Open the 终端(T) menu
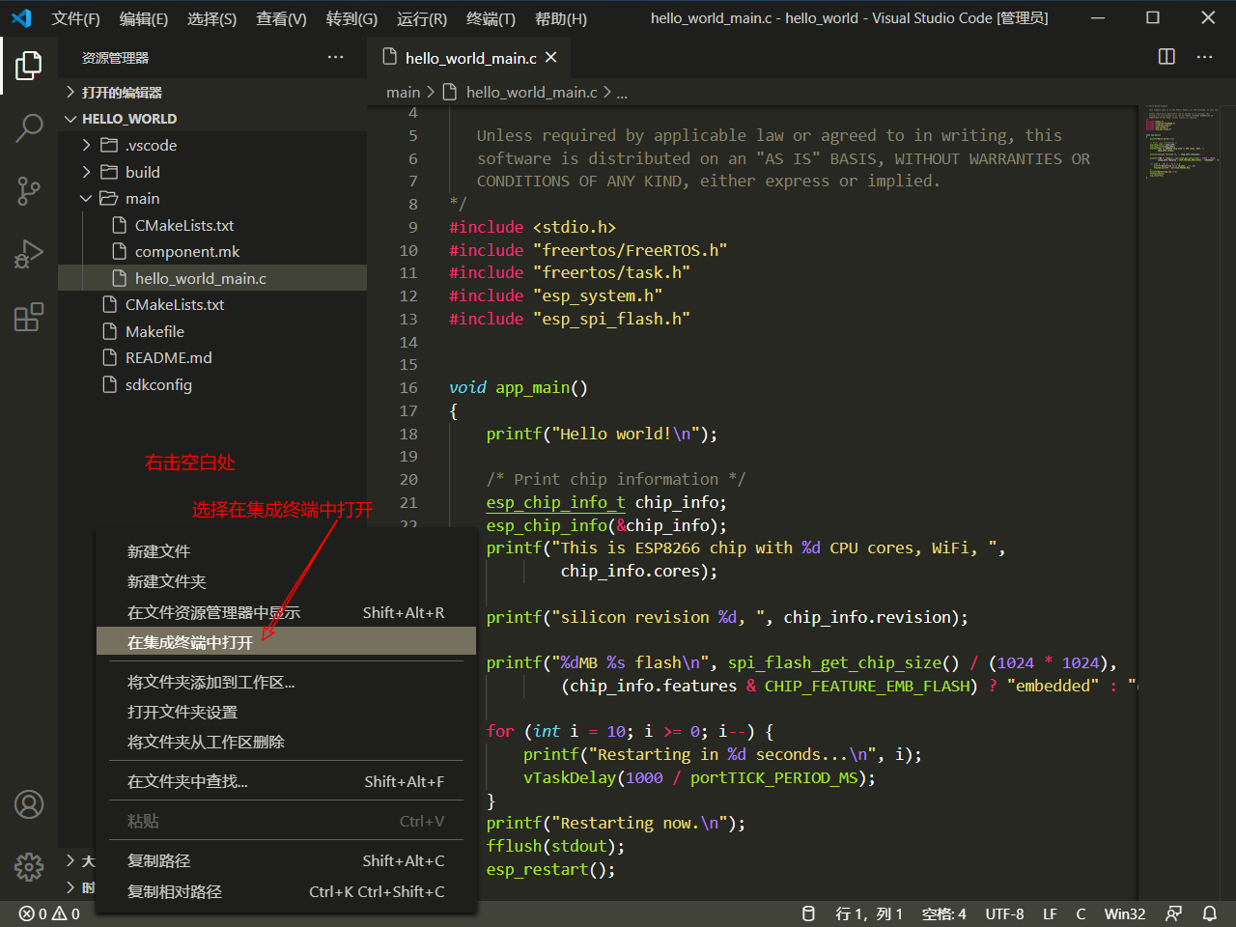The width and height of the screenshot is (1236, 927). coord(491,18)
